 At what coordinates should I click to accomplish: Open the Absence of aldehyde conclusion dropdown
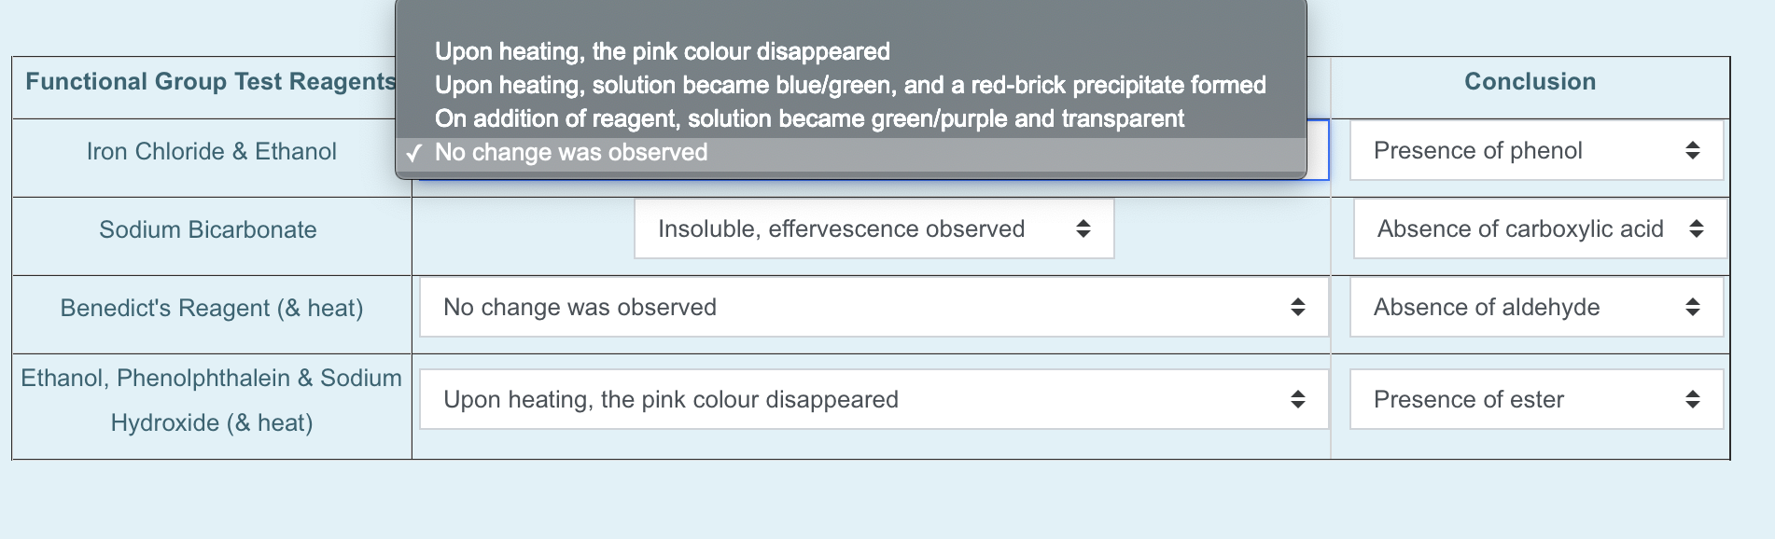1534,307
